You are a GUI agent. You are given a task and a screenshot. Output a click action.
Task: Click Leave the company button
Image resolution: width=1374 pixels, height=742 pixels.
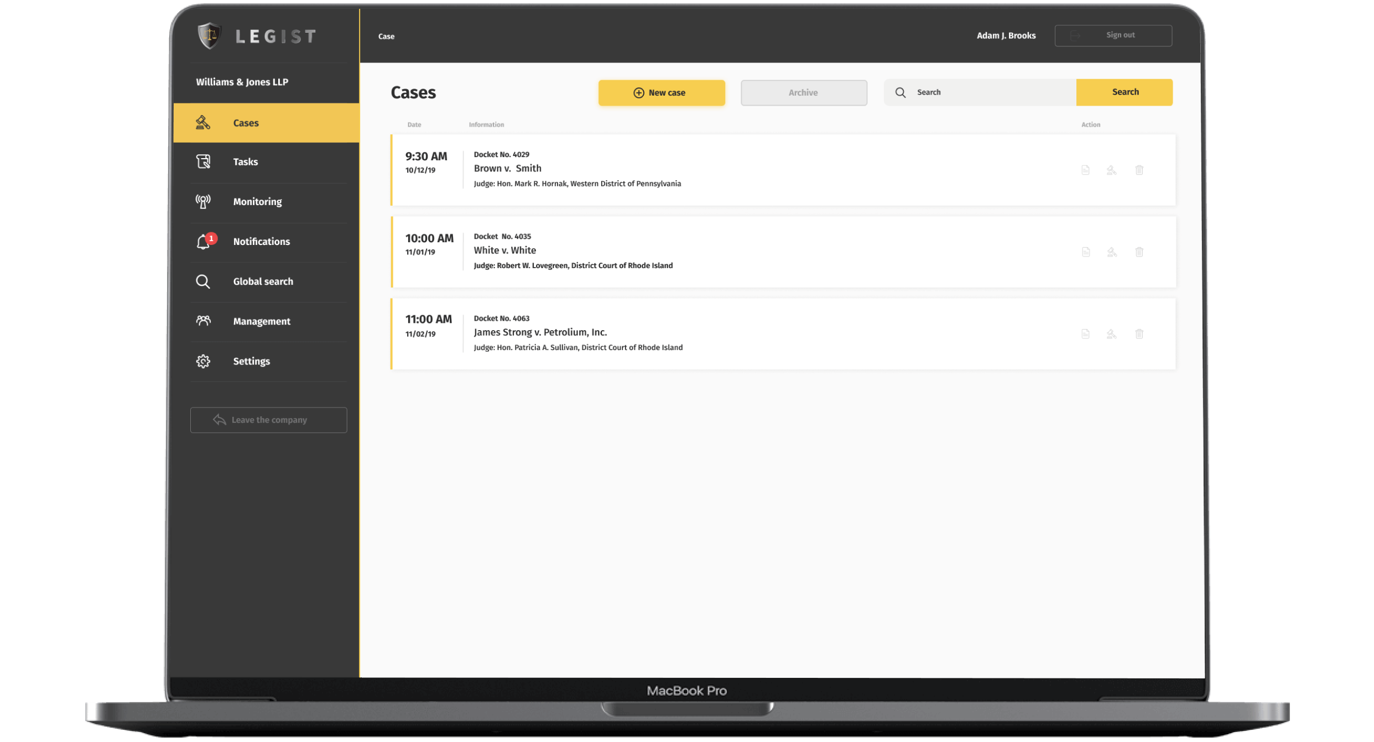coord(268,420)
